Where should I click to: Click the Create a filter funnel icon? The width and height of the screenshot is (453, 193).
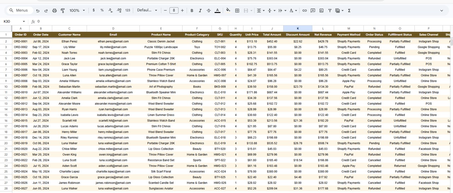(x=330, y=11)
